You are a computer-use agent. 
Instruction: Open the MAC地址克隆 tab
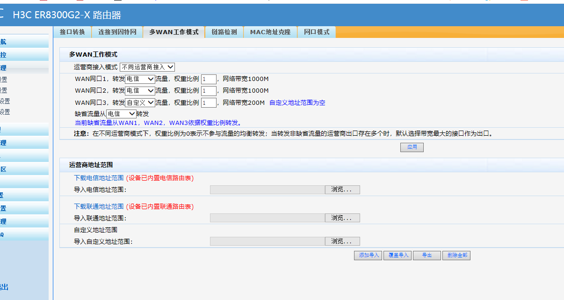(x=270, y=32)
